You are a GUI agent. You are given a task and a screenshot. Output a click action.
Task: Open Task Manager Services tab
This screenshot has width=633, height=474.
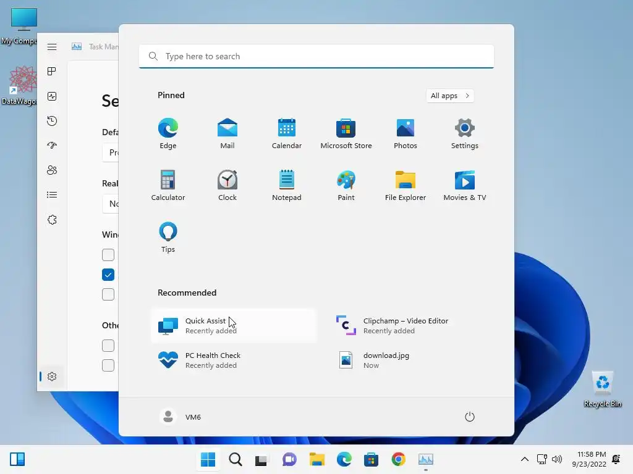tap(52, 220)
